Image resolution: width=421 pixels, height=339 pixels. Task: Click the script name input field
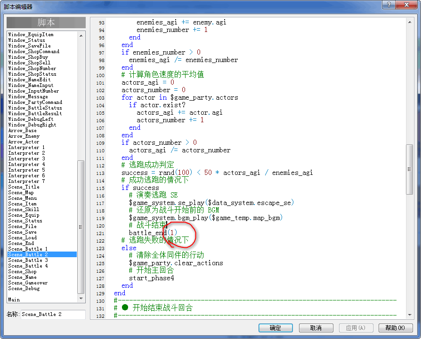[53, 315]
